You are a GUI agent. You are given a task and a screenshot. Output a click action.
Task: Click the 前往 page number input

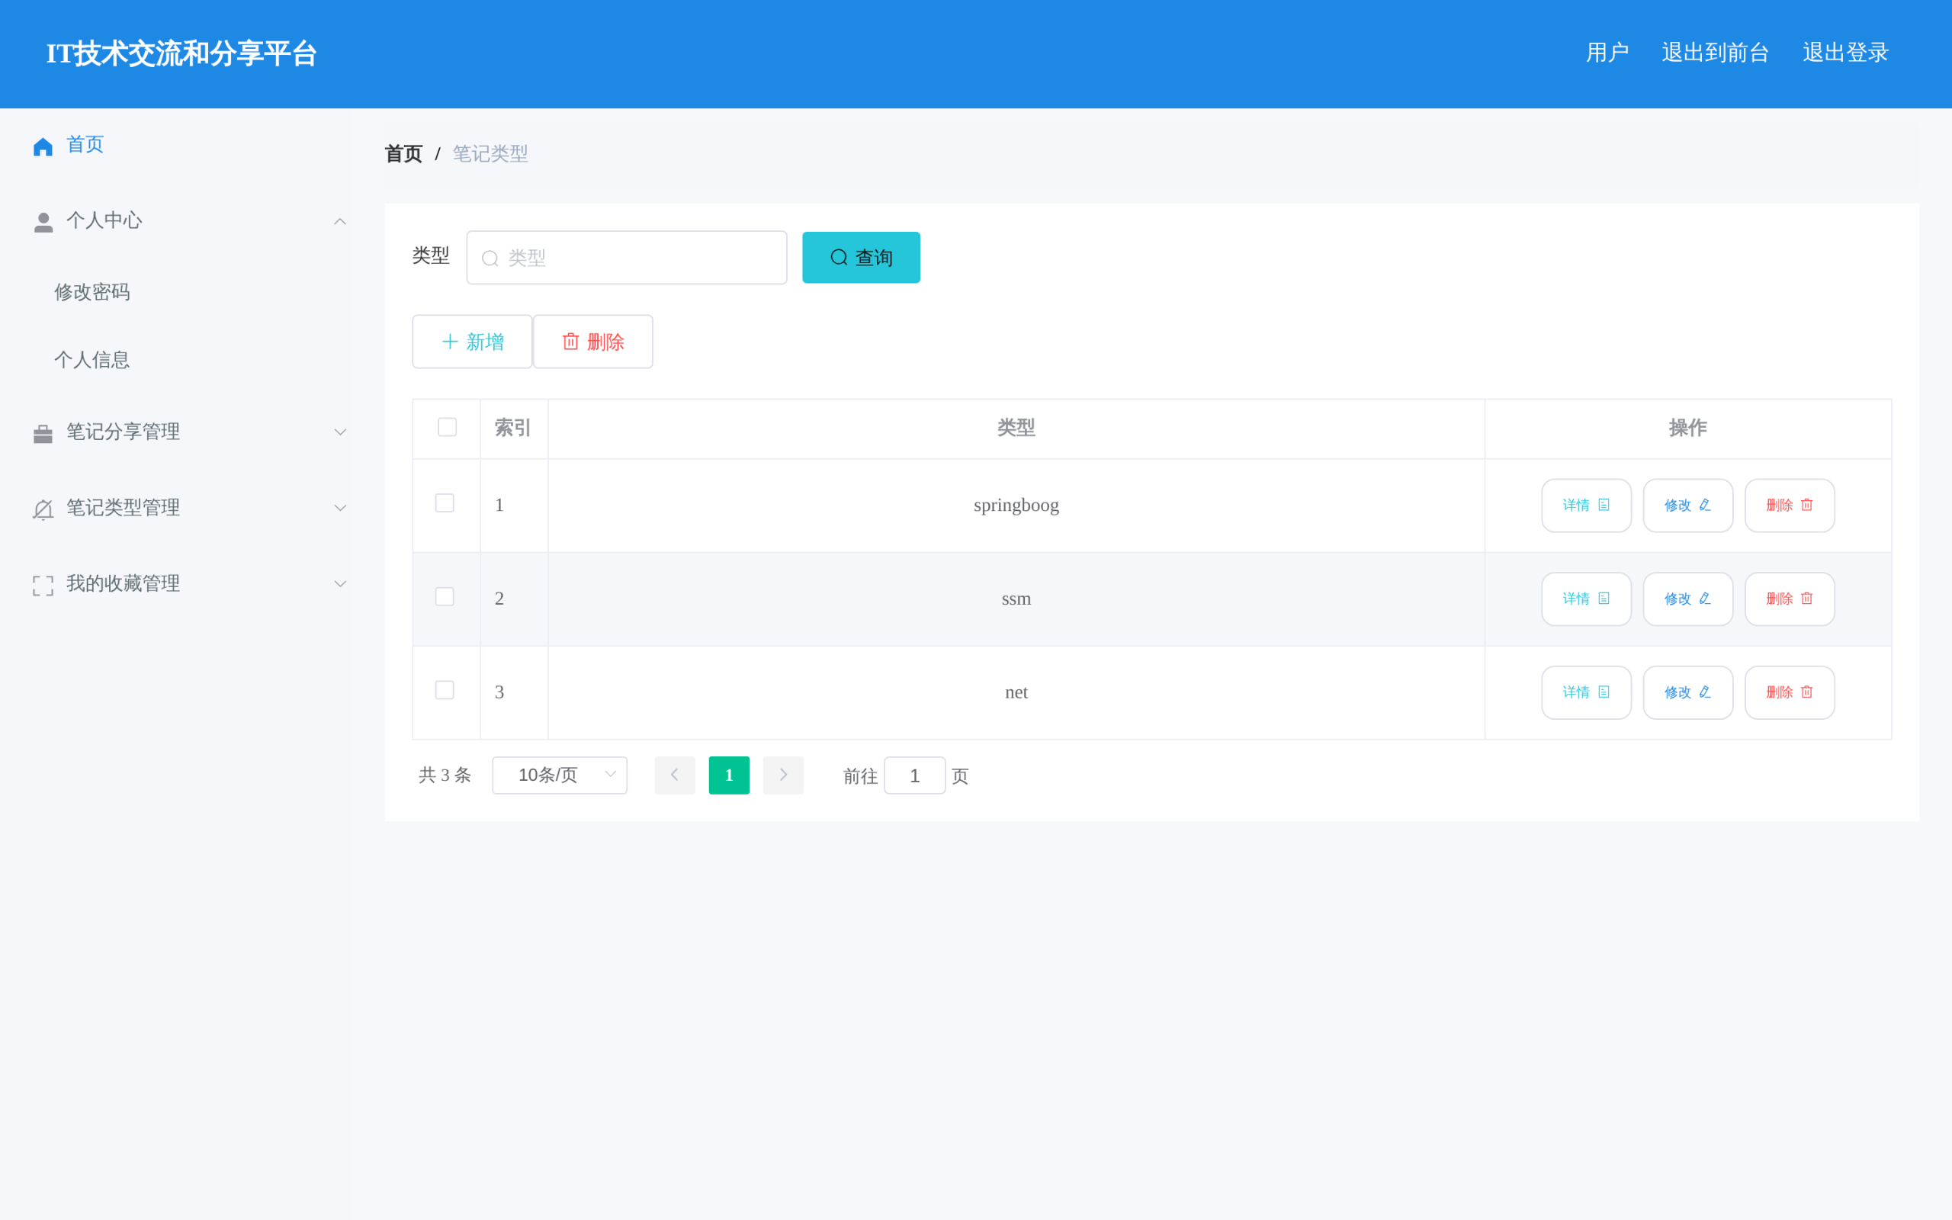[914, 775]
